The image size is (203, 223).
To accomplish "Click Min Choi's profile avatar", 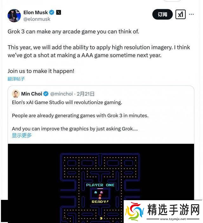I will tap(16, 94).
